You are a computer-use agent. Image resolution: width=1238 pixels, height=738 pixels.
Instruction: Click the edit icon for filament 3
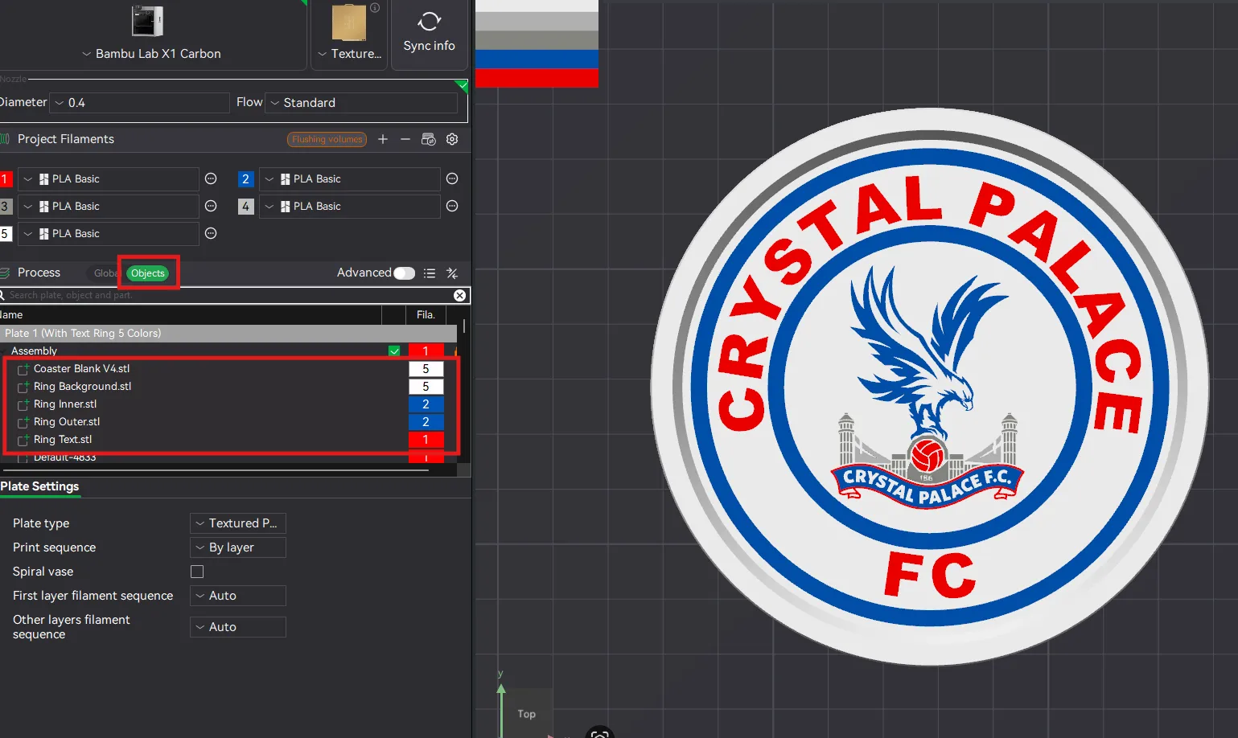pyautogui.click(x=211, y=206)
